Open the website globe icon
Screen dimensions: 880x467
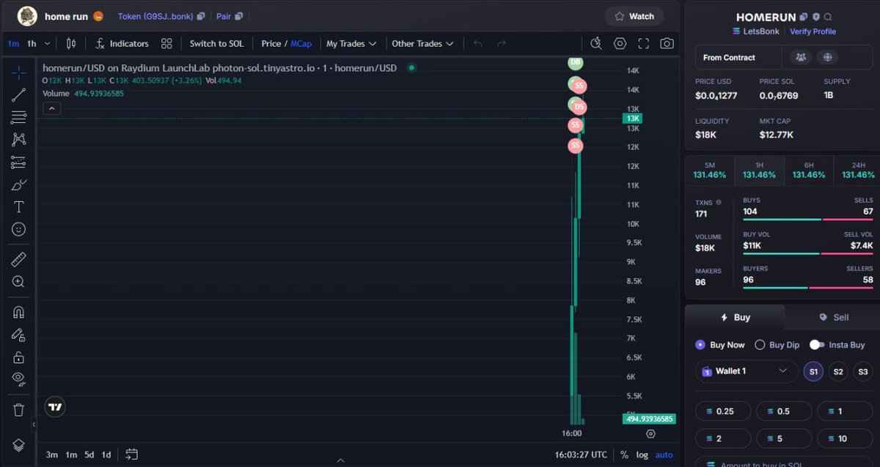click(827, 57)
